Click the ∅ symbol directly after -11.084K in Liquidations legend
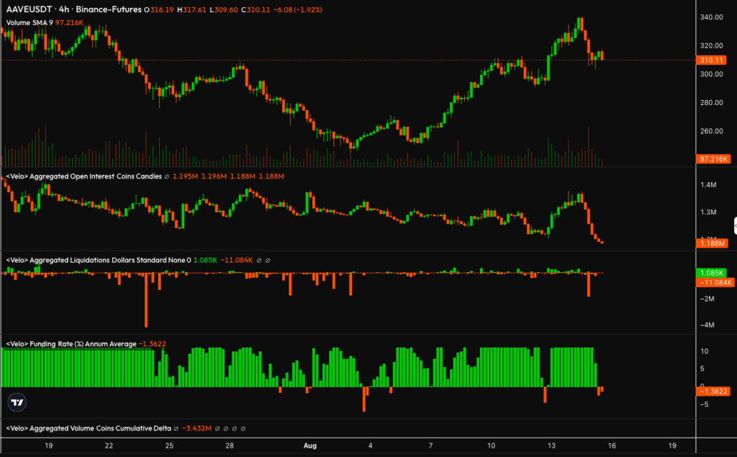 pyautogui.click(x=259, y=261)
